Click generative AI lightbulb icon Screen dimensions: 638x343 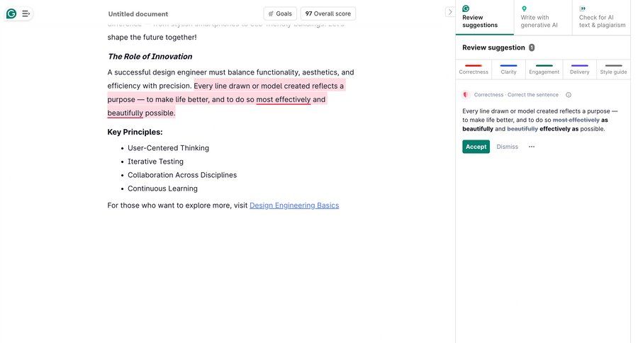click(524, 9)
